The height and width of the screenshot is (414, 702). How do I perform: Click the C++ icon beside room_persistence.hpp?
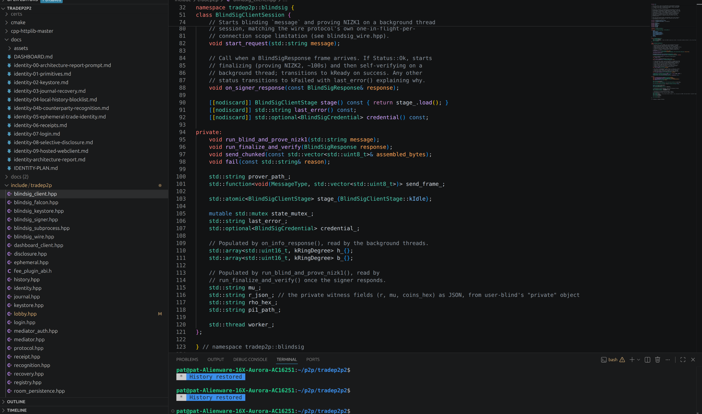point(9,391)
